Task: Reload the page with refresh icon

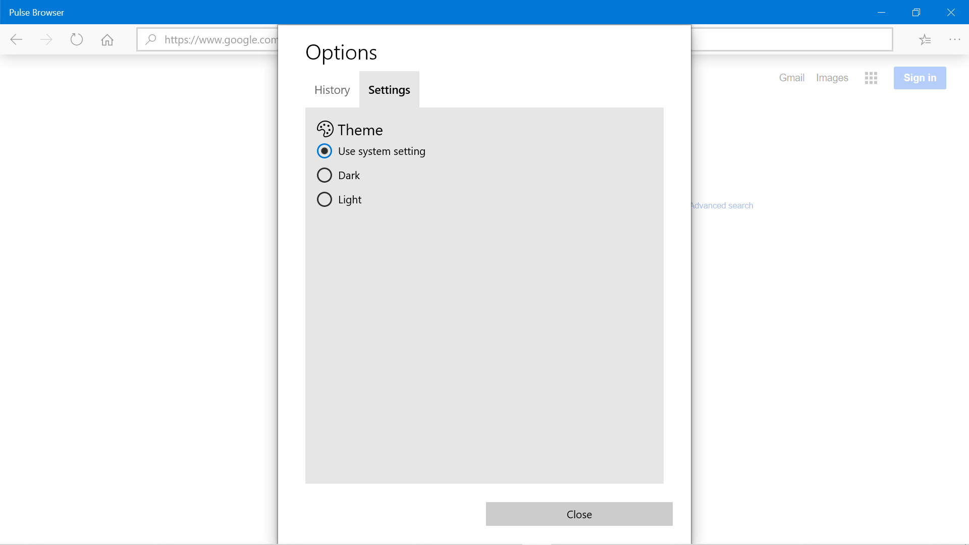Action: 77,39
